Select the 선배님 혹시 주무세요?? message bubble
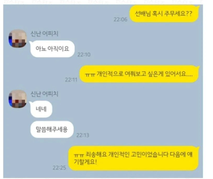 (164, 14)
